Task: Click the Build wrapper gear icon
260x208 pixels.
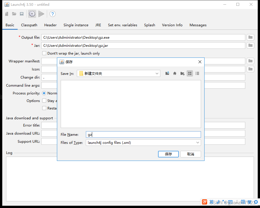Action: click(x=32, y=14)
